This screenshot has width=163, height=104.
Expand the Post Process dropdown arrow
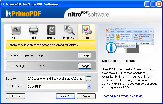[89, 87]
